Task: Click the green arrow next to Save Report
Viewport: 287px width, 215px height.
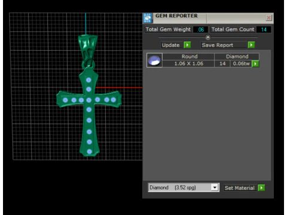Action: coord(251,45)
